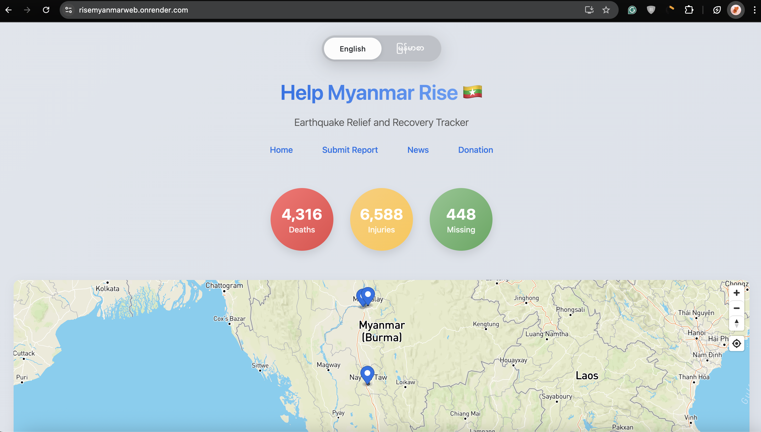Click the Nay Pyi Taw map marker
The width and height of the screenshot is (761, 432).
(x=367, y=373)
